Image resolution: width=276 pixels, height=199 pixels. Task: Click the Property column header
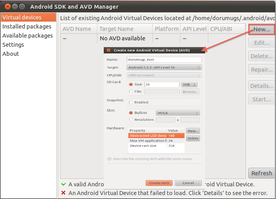148,131
